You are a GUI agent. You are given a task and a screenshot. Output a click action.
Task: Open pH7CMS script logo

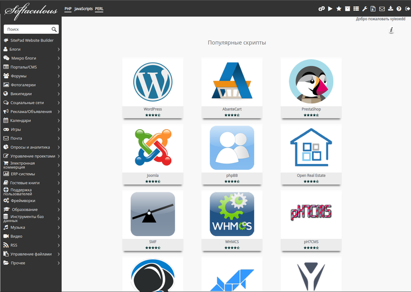(x=311, y=213)
